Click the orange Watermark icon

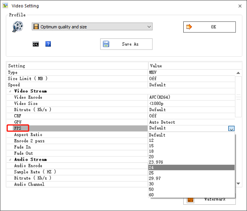click(x=190, y=200)
